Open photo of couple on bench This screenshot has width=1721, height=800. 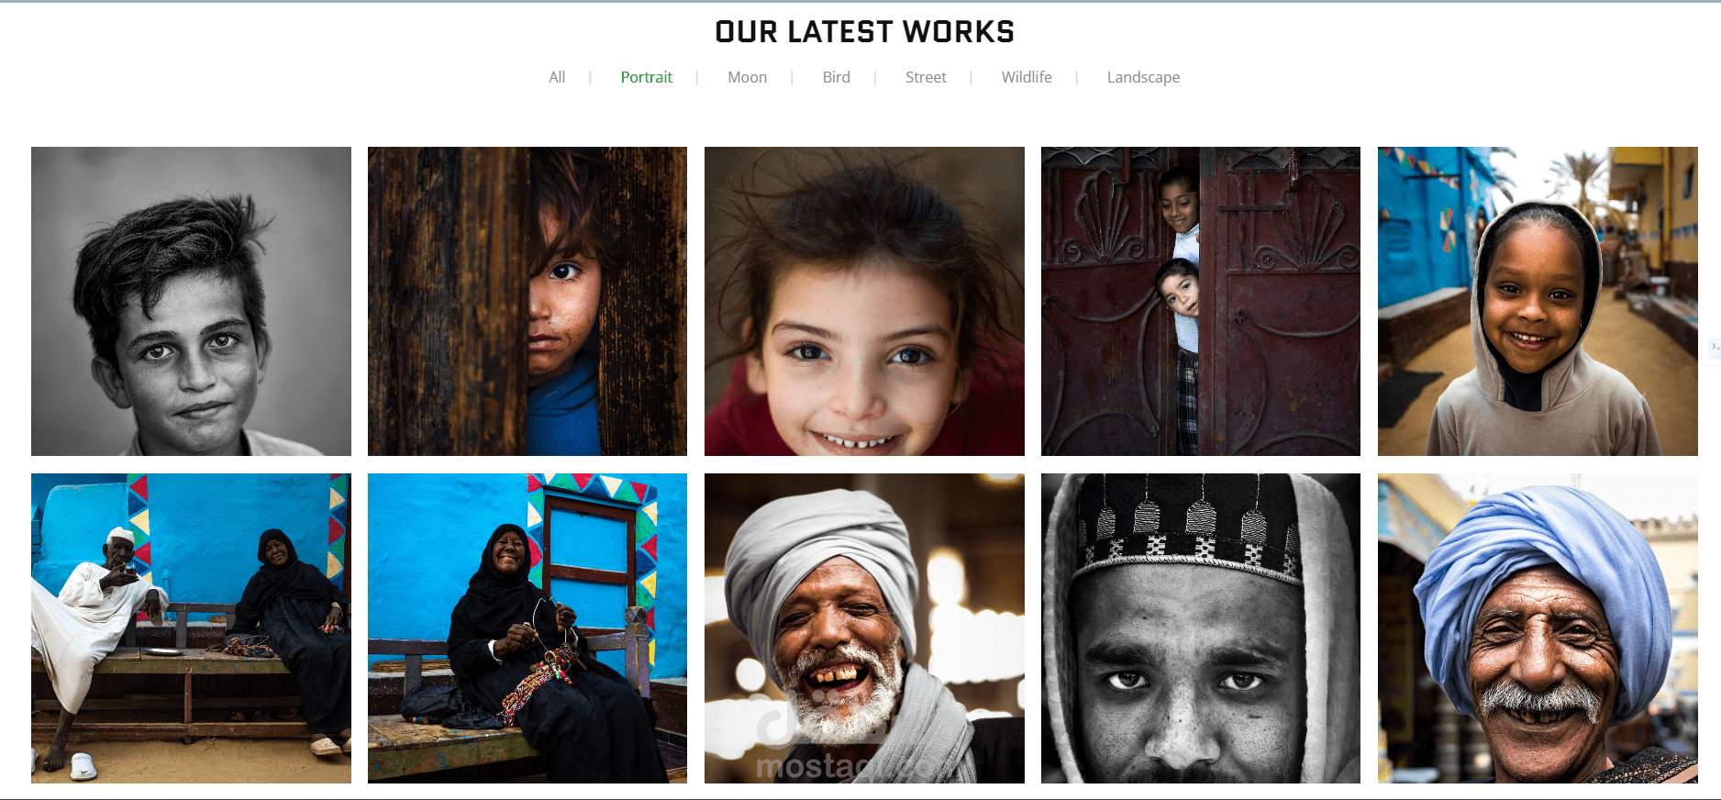191,628
